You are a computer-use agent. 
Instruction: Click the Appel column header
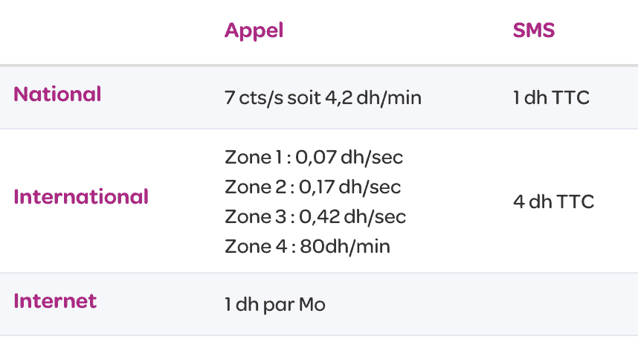pyautogui.click(x=254, y=30)
